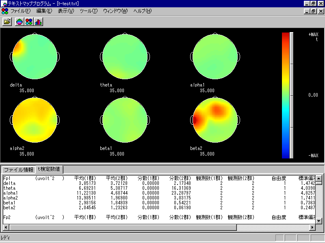325x243 pixels.
Task: Open the 編集(E) menu
Action: click(x=44, y=11)
